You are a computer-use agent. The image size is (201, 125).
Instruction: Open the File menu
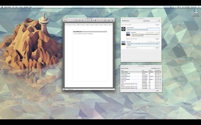pyautogui.click(x=13, y=7)
